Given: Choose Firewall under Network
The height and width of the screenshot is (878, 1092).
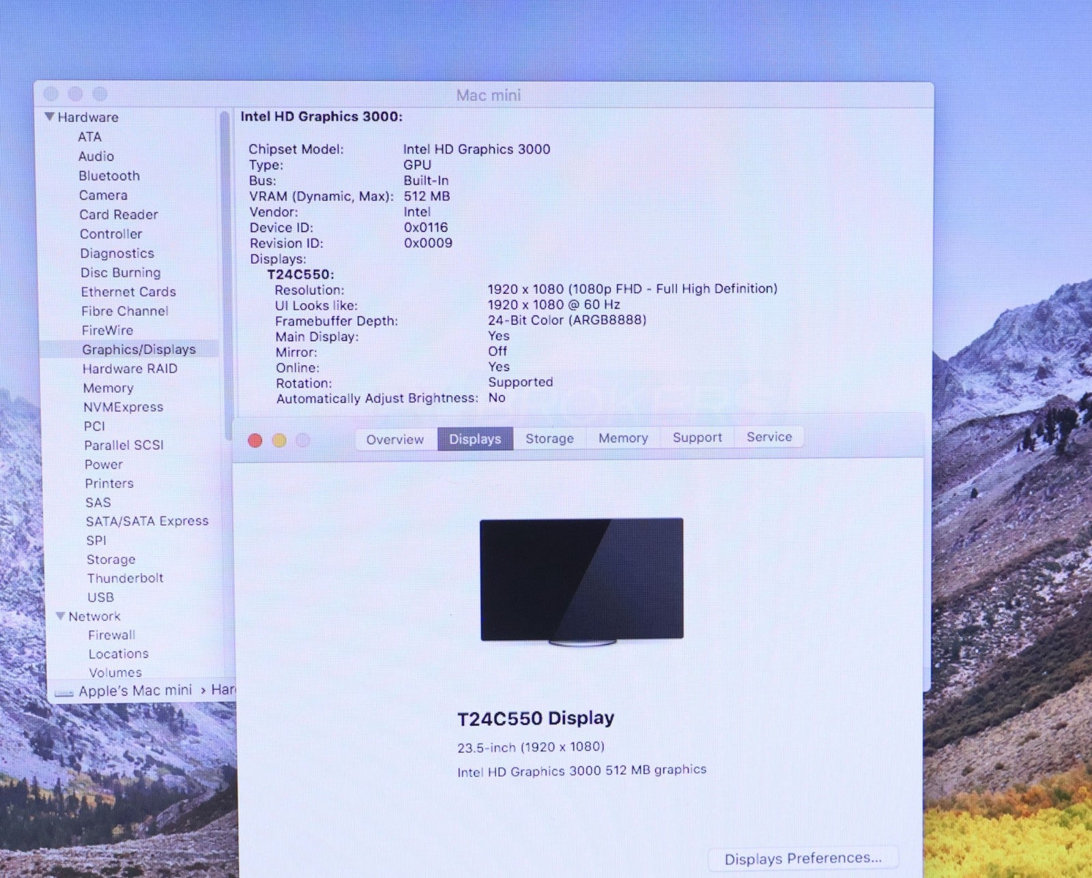Looking at the screenshot, I should coord(111,635).
